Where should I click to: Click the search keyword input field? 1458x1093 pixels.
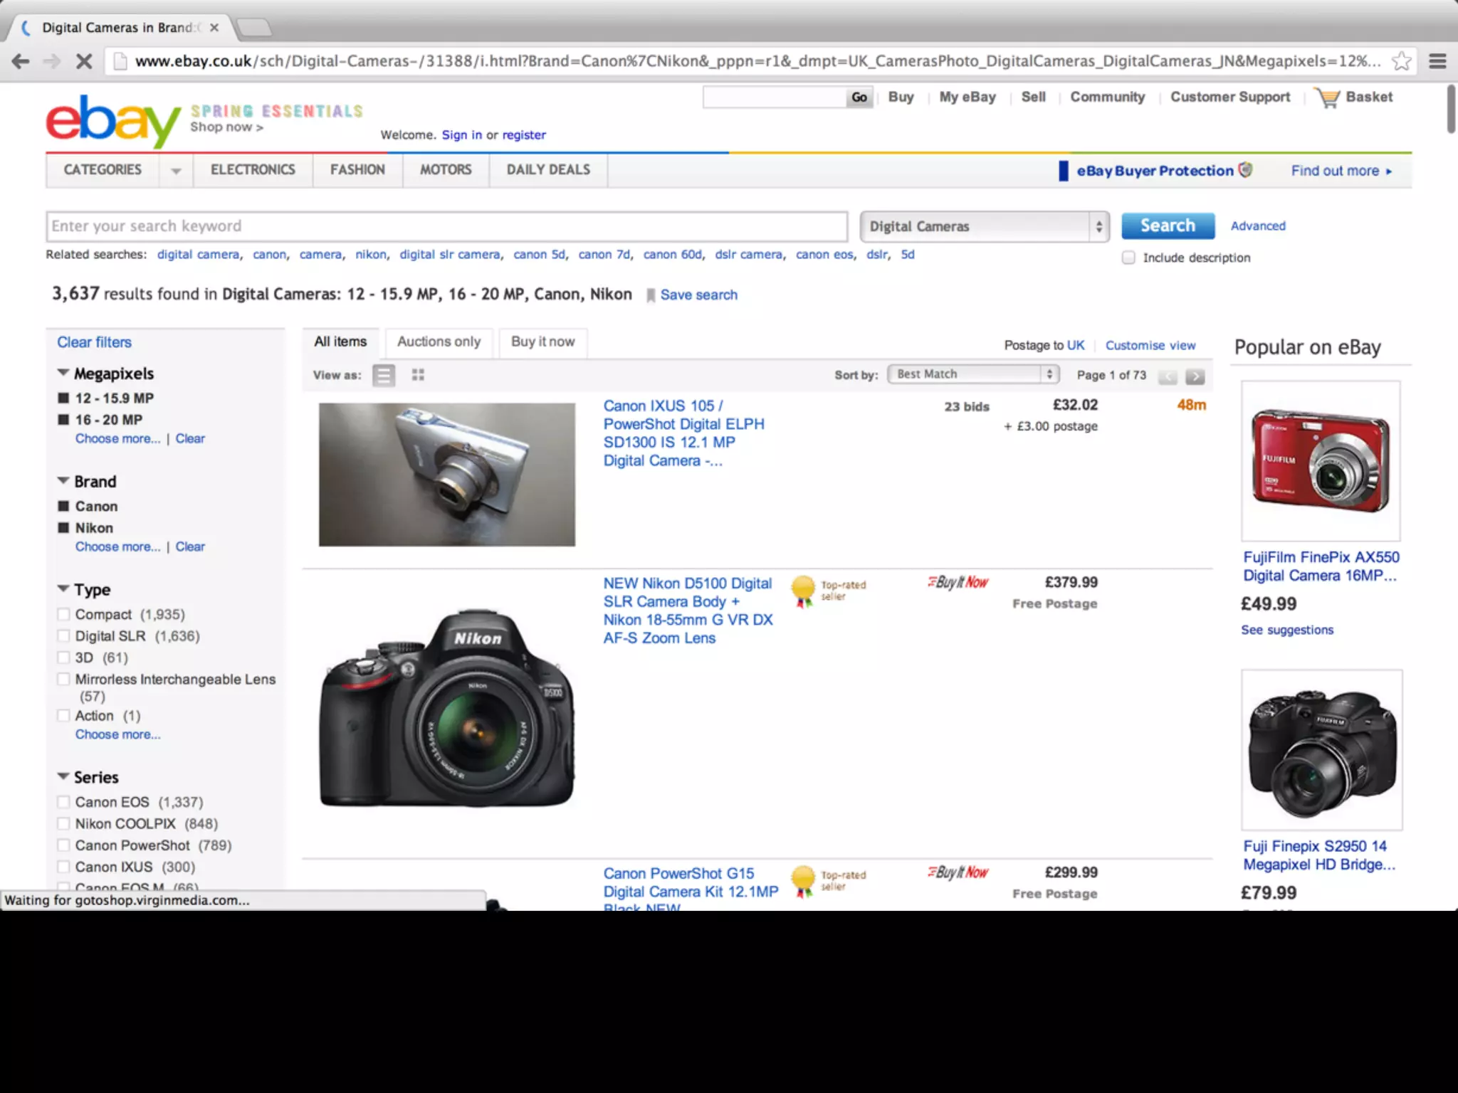(446, 226)
